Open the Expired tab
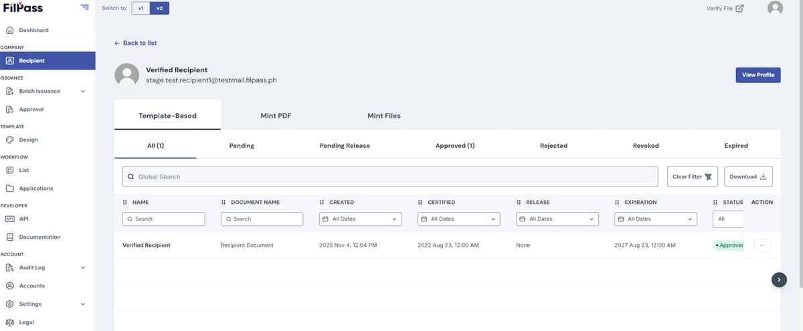Viewport: 803px width, 331px height. pos(736,145)
